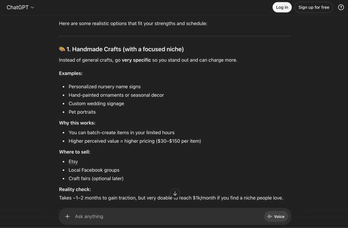Open the Etsy link
Screen dimensions: 348x228
point(73,161)
